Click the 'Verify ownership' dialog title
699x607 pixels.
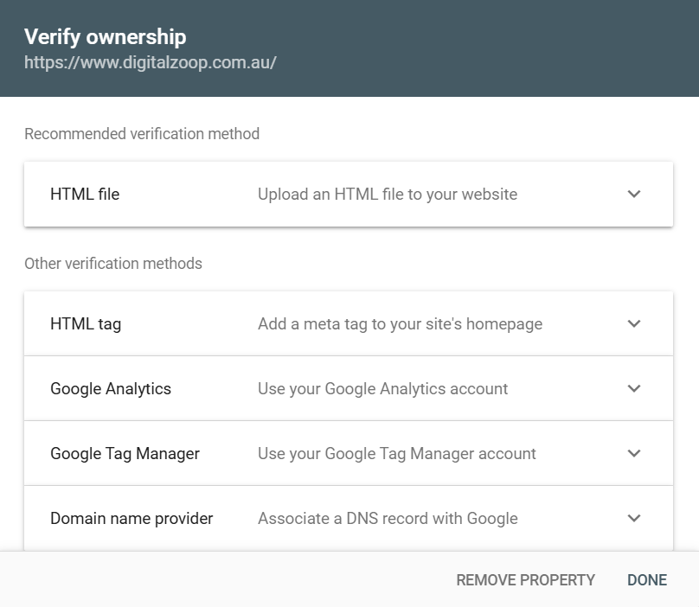pyautogui.click(x=106, y=36)
